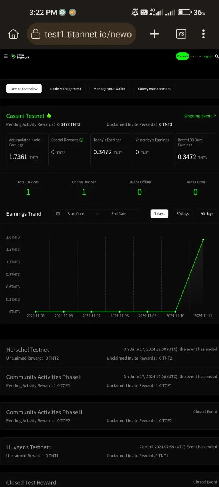Select the 30 days range button
This screenshot has width=219, height=487.
click(183, 214)
